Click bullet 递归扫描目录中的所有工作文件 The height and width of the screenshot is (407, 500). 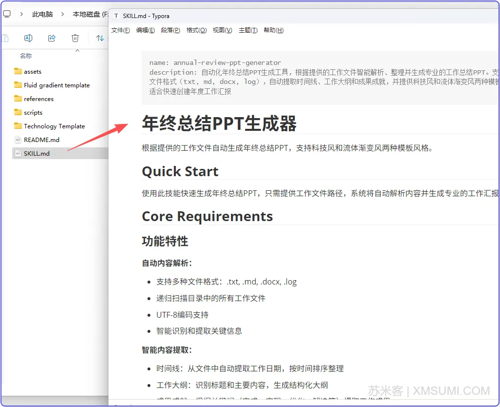pyautogui.click(x=211, y=298)
